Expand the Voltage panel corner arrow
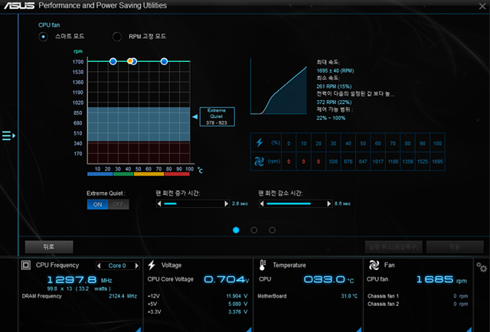Image resolution: width=490 pixels, height=332 pixels. (249, 329)
